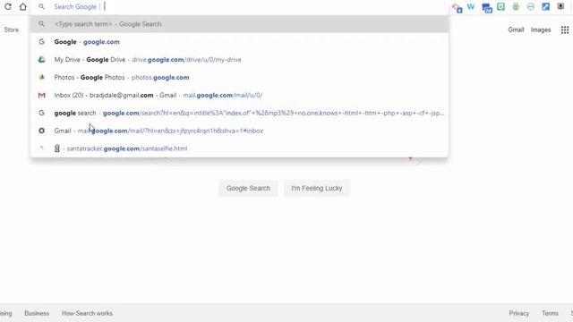Select the santatracker santaselfie.html suggestion
This screenshot has height=322, width=573.
pos(240,148)
